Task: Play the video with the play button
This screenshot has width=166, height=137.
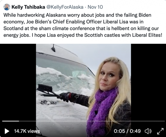Action: point(7,131)
